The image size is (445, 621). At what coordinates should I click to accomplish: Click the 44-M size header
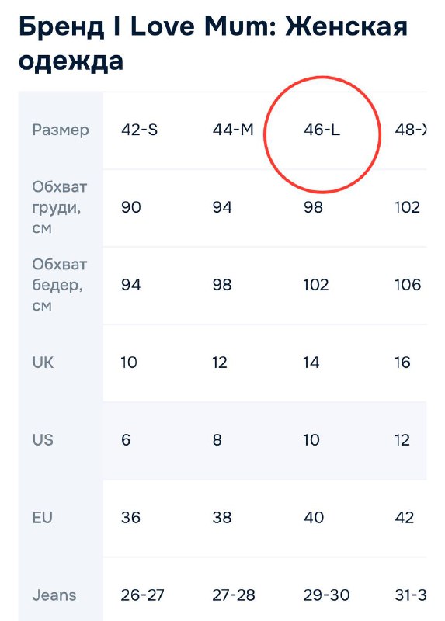click(233, 130)
